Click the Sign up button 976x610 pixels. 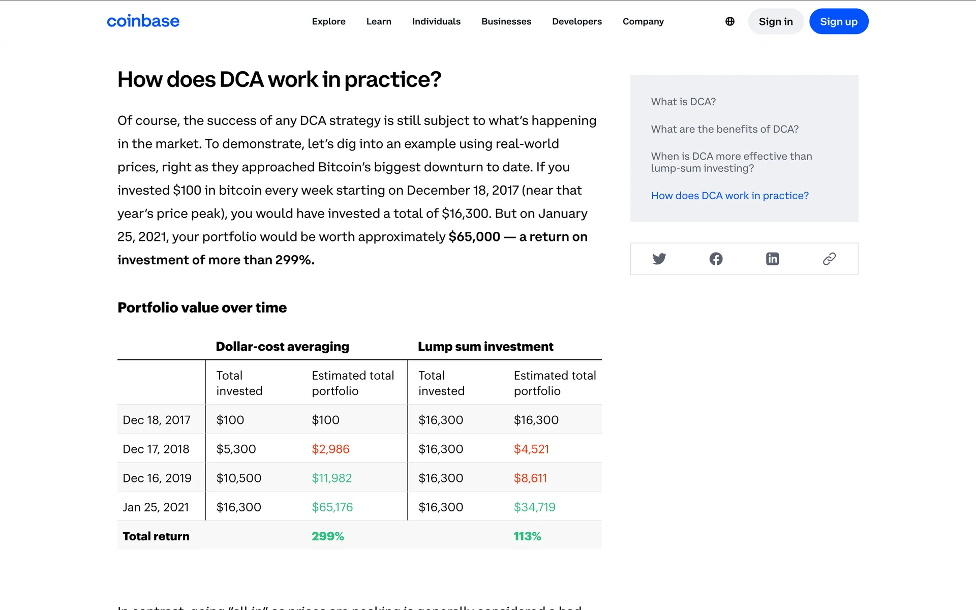coord(838,21)
